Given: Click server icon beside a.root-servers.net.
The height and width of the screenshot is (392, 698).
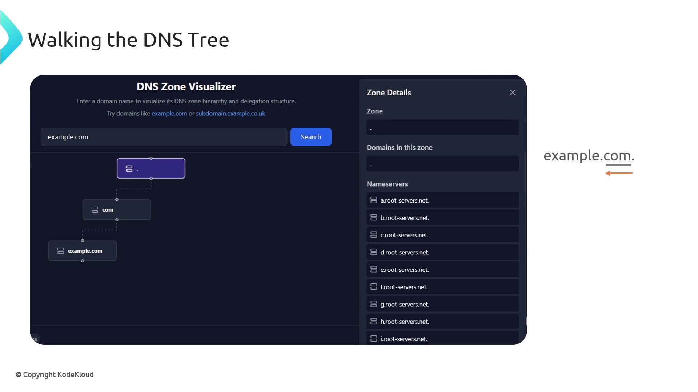Looking at the screenshot, I should (374, 200).
